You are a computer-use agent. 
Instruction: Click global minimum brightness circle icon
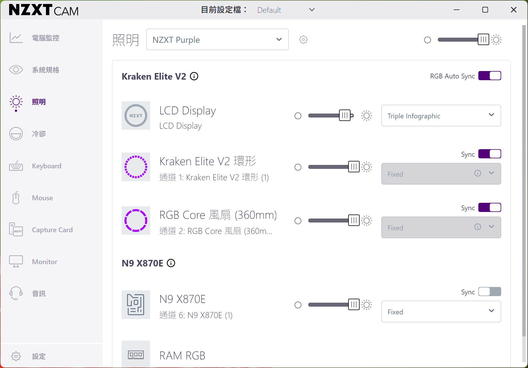[428, 40]
